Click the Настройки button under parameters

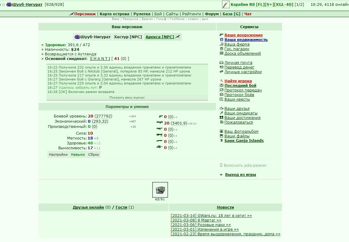tap(58, 155)
